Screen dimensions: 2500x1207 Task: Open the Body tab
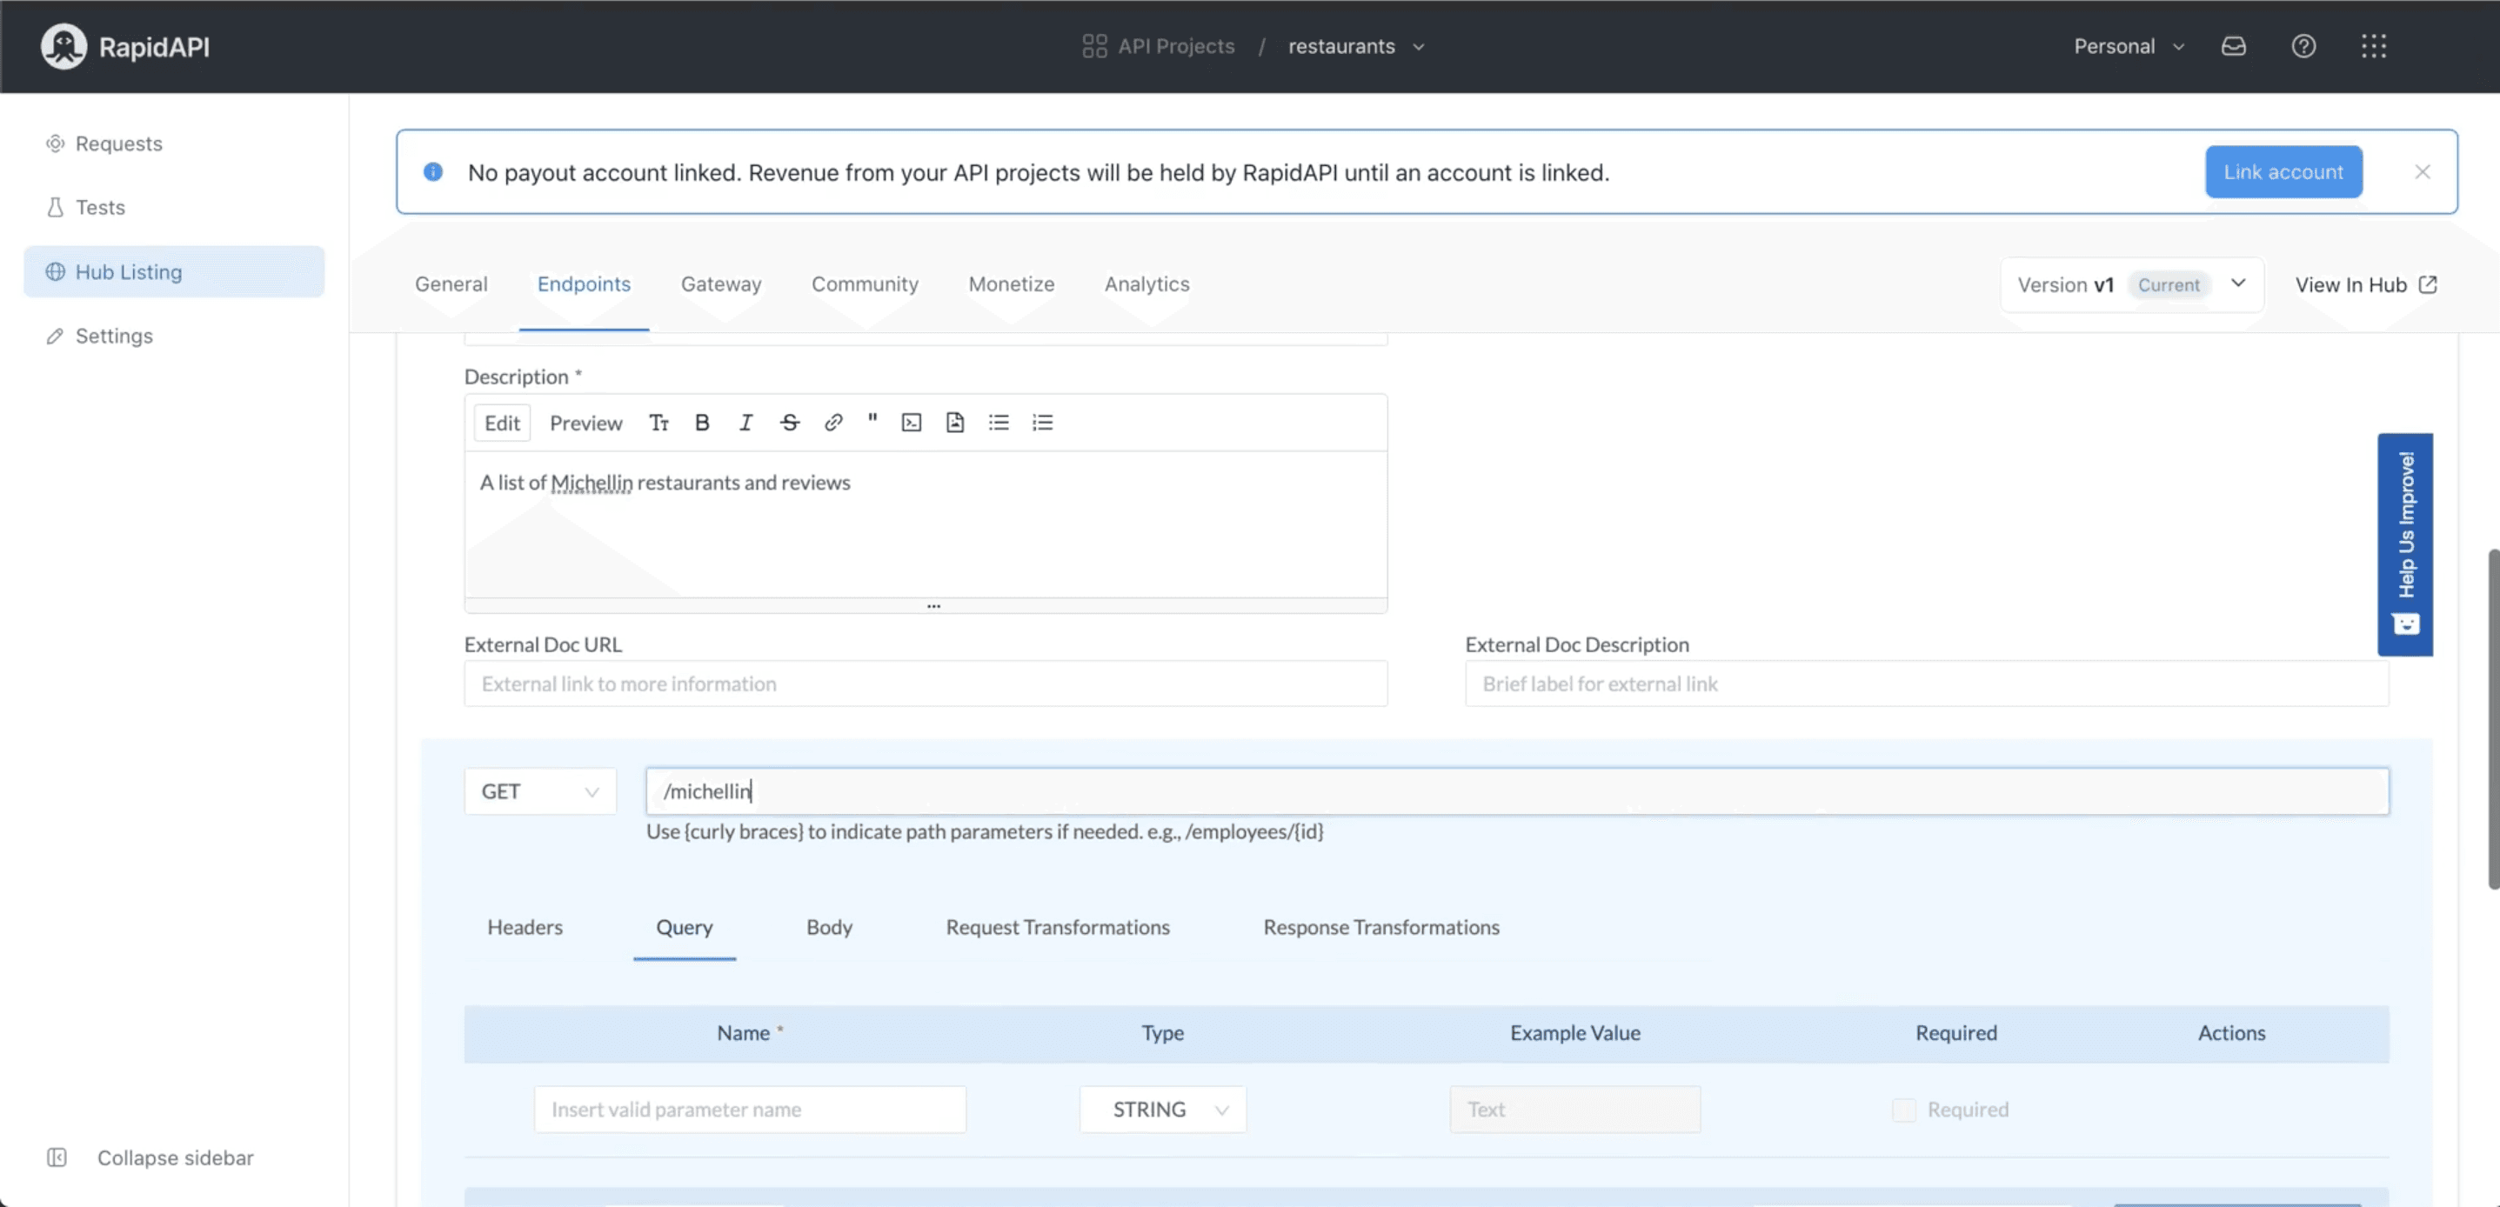click(829, 927)
